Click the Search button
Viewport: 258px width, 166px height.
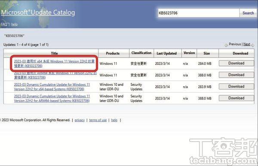coord(248,13)
